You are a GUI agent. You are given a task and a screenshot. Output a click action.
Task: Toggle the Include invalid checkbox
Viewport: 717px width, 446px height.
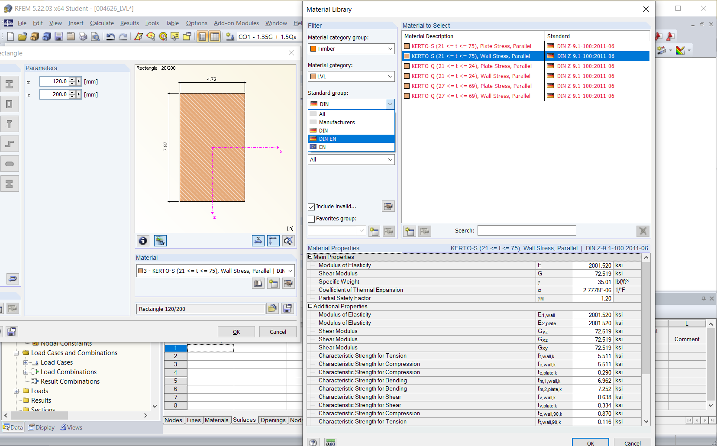[x=311, y=207]
